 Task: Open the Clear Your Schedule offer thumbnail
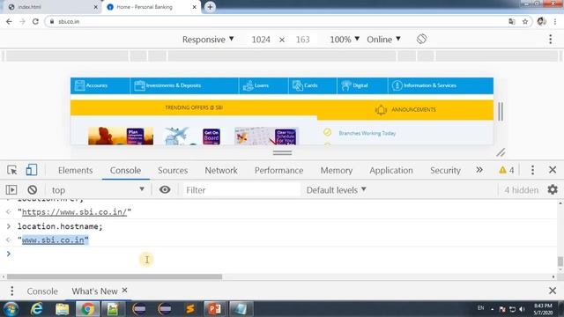pyautogui.click(x=266, y=136)
